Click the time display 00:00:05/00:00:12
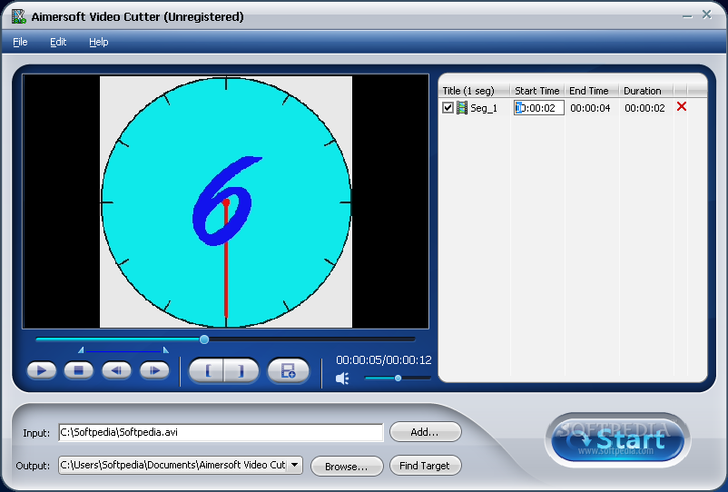This screenshot has height=492, width=728. pyautogui.click(x=383, y=359)
